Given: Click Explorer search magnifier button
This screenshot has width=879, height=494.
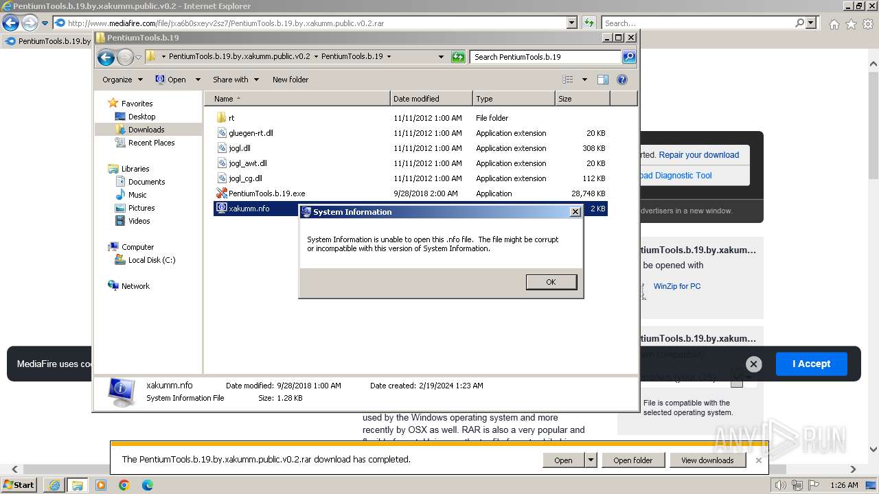Looking at the screenshot, I should pos(628,57).
